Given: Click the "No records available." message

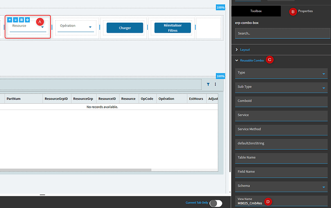Looking at the screenshot, I should [x=102, y=107].
